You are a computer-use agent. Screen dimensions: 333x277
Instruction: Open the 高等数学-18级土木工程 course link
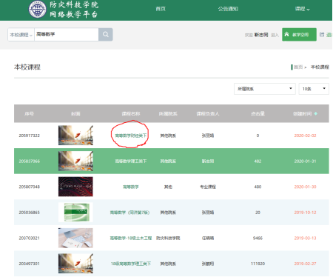click(131, 238)
